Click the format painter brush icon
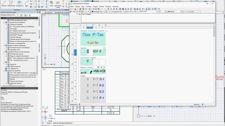Image resolution: width=225 pixels, height=126 pixels. pyautogui.click(x=71, y=12)
